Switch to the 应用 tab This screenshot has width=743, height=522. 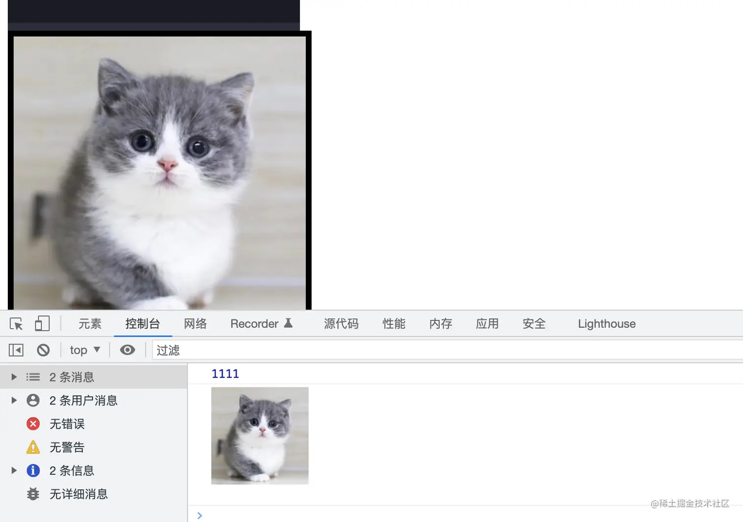pos(487,324)
